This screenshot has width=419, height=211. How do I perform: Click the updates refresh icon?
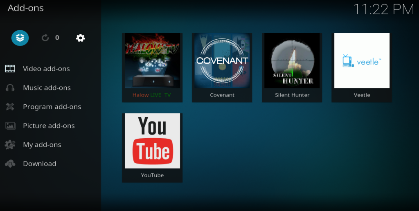[45, 38]
